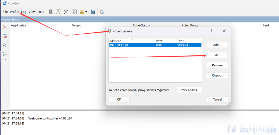Click the new profile document icon

[x=75, y=12]
